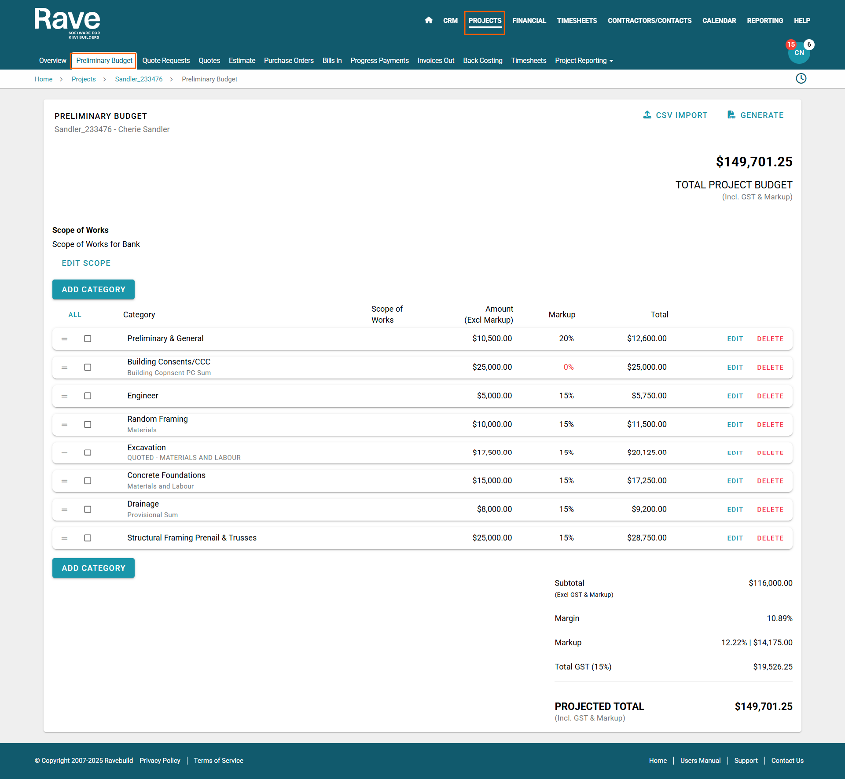This screenshot has height=780, width=845.
Task: Click the CSV Import upload icon
Action: pyautogui.click(x=647, y=115)
